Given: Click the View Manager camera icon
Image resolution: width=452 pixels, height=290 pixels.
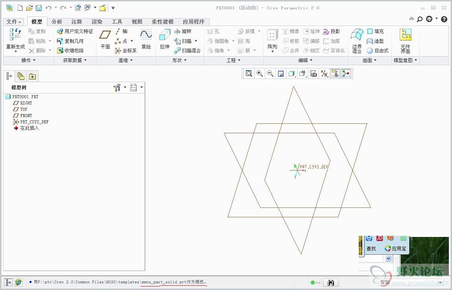Looking at the screenshot, I should tap(314, 74).
